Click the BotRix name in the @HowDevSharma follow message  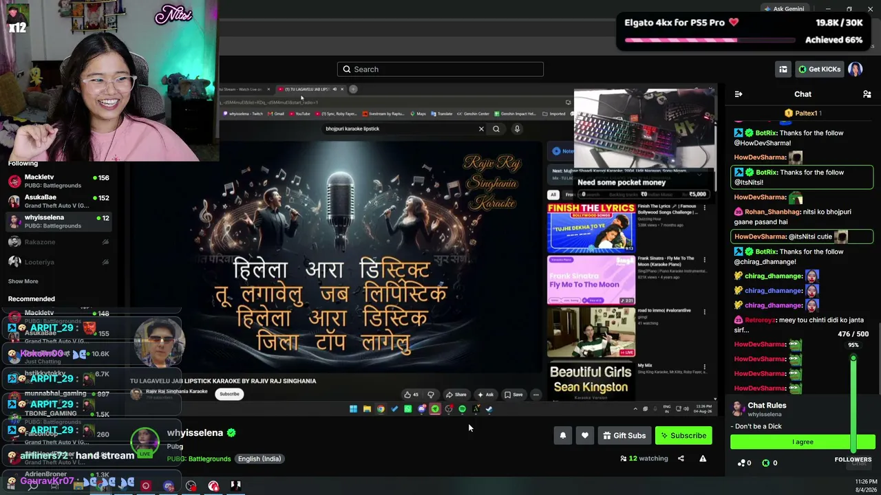point(765,133)
